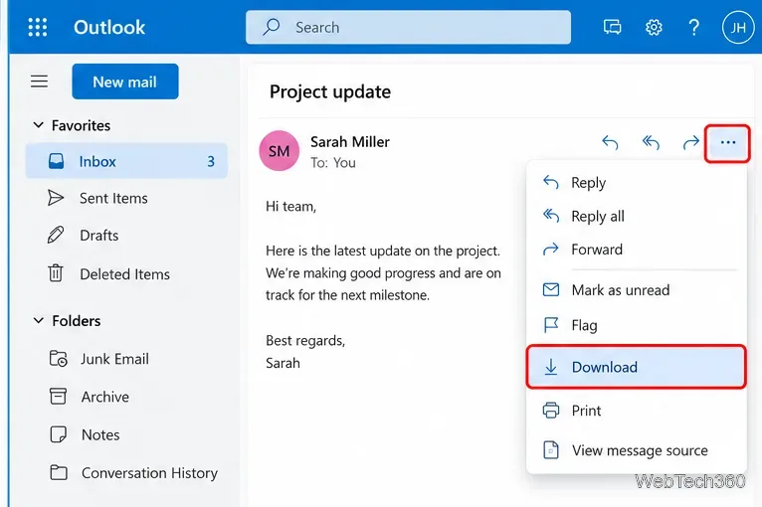Select Reply all from the context menu
The height and width of the screenshot is (507, 762).
pyautogui.click(x=636, y=216)
